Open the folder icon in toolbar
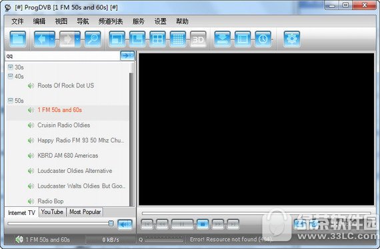The height and width of the screenshot is (249, 380). point(18,39)
